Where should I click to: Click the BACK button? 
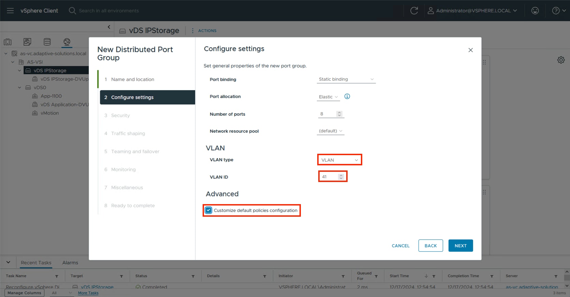pos(430,246)
